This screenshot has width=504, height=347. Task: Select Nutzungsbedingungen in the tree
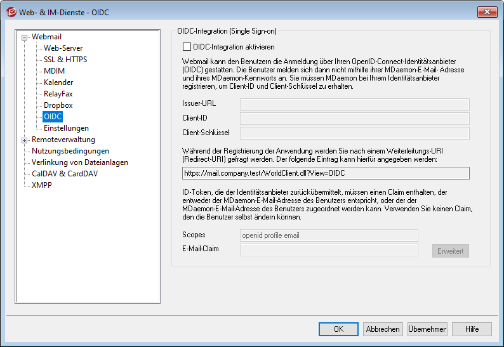(70, 151)
